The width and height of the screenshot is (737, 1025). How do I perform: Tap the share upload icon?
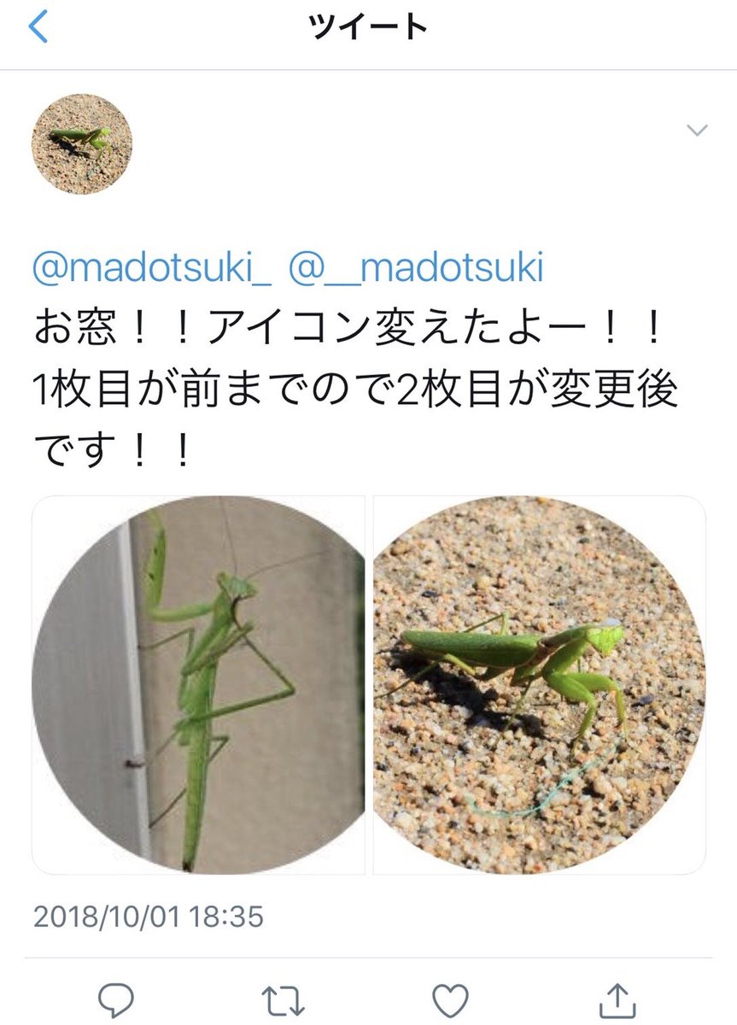point(617,998)
